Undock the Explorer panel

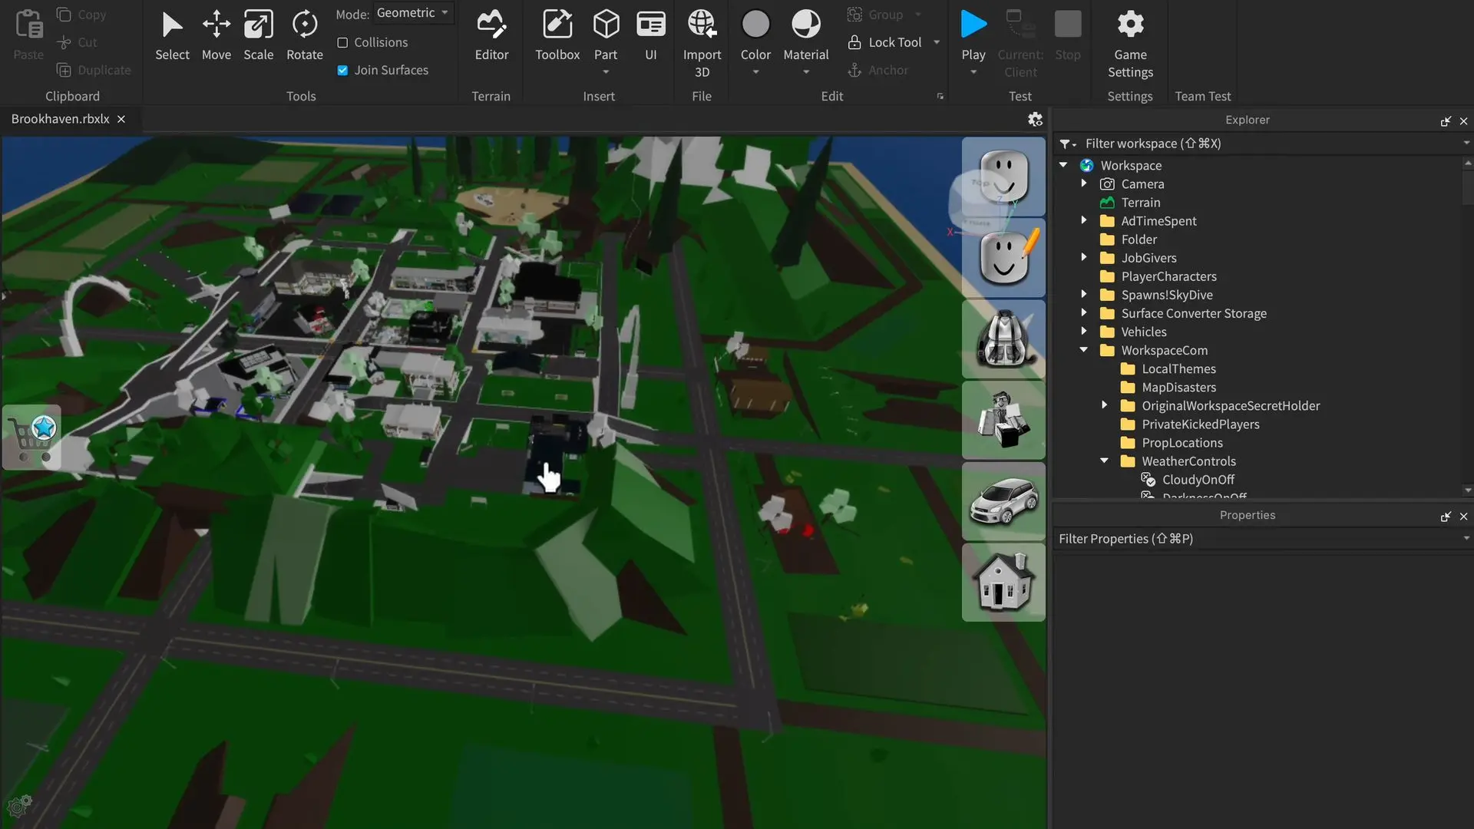pos(1446,121)
